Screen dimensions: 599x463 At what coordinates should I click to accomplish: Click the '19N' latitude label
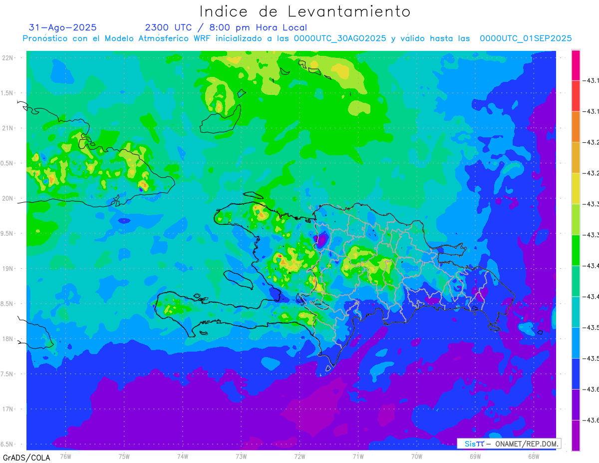(x=7, y=268)
